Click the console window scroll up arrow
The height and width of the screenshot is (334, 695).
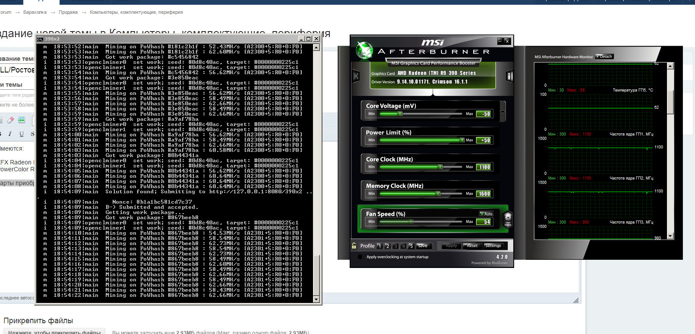click(316, 47)
